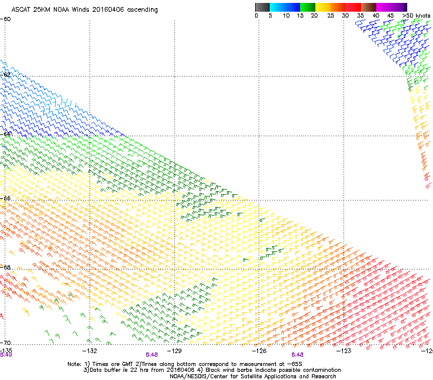This screenshot has height=380, width=433.
Task: Click the yellow 20-25 knot color bar segment
Action: click(x=323, y=7)
